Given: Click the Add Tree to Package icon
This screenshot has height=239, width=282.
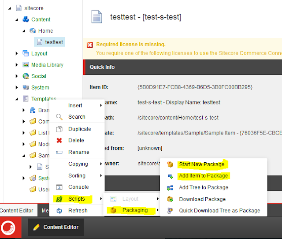Looking at the screenshot, I should click(x=170, y=188).
